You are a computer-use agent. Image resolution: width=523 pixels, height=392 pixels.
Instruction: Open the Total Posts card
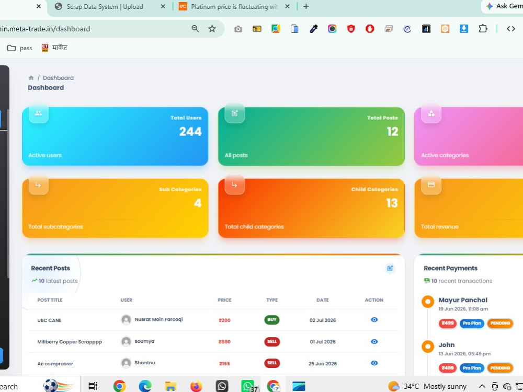pos(311,136)
